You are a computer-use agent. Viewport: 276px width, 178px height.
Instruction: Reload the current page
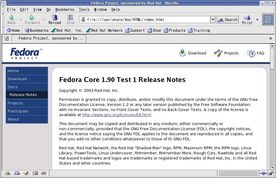point(55,19)
